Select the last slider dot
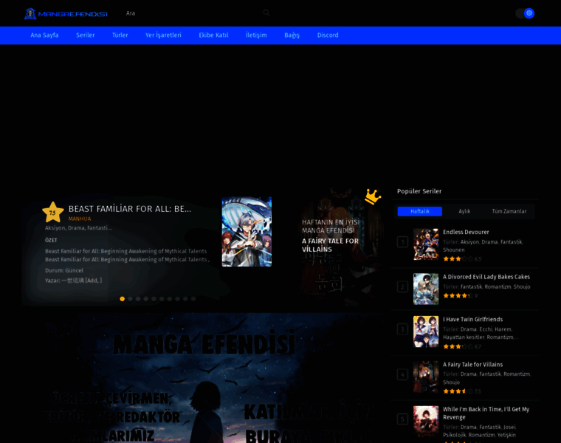Screen dimensions: 561x443 pos(193,299)
